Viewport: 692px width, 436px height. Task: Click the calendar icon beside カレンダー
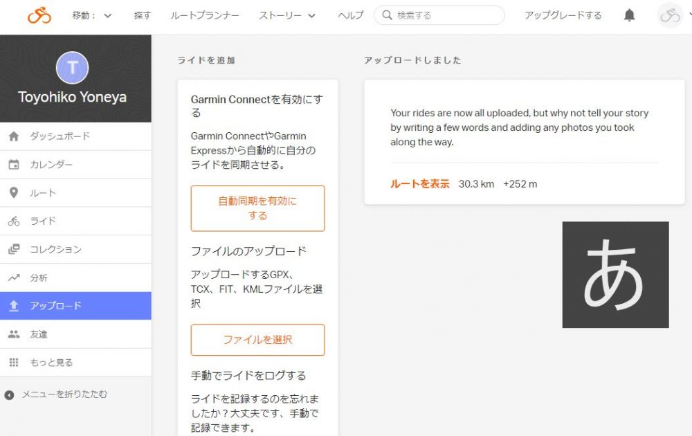coord(14,165)
